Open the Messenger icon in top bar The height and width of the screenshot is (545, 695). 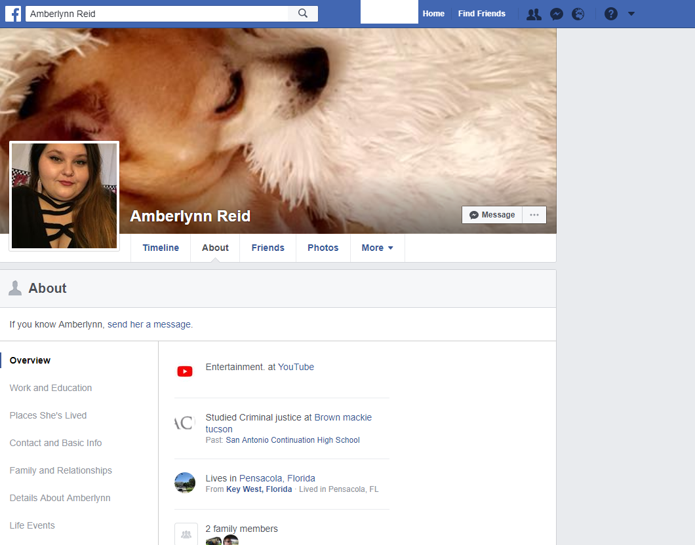coord(556,14)
